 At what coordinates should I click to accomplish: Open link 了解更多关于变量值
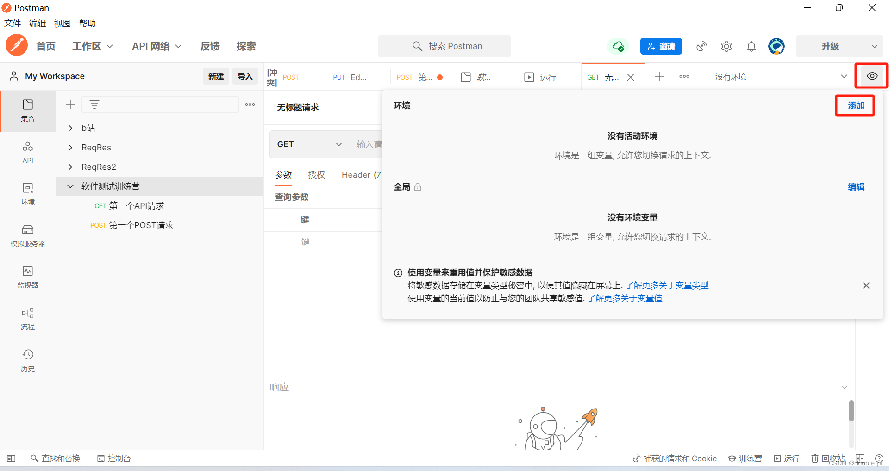(x=625, y=298)
